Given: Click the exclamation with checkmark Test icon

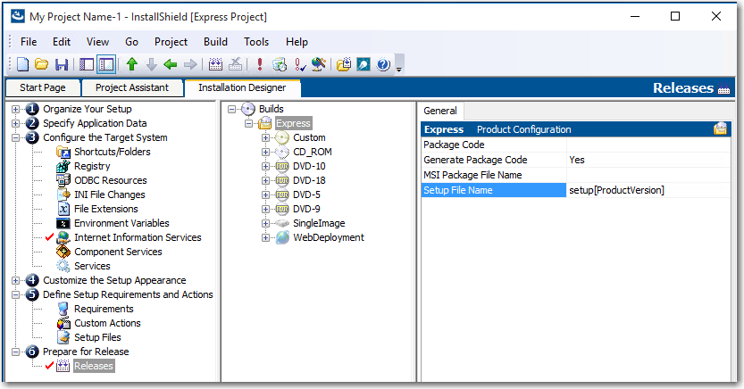Looking at the screenshot, I should [300, 64].
